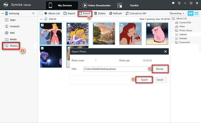Select the pink pig thumbnail

coord(157,34)
